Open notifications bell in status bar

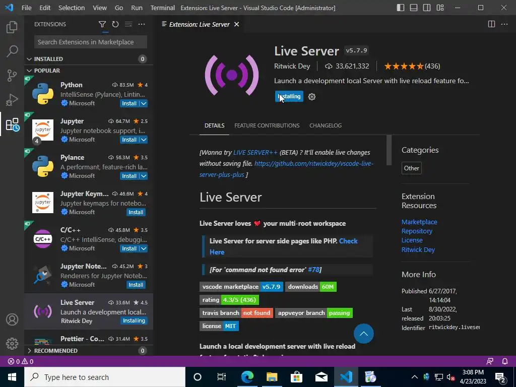point(505,361)
